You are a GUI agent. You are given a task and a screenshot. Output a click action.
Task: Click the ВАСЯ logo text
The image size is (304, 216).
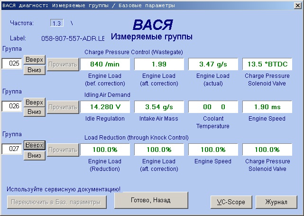click(153, 25)
